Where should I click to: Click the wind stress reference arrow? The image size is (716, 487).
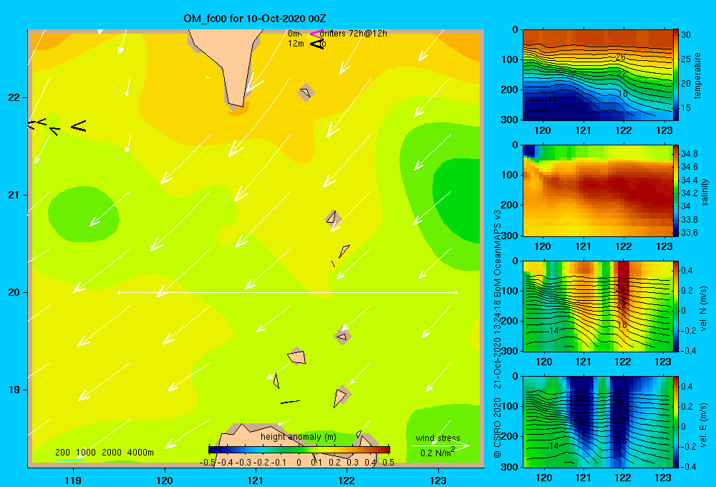[440, 445]
